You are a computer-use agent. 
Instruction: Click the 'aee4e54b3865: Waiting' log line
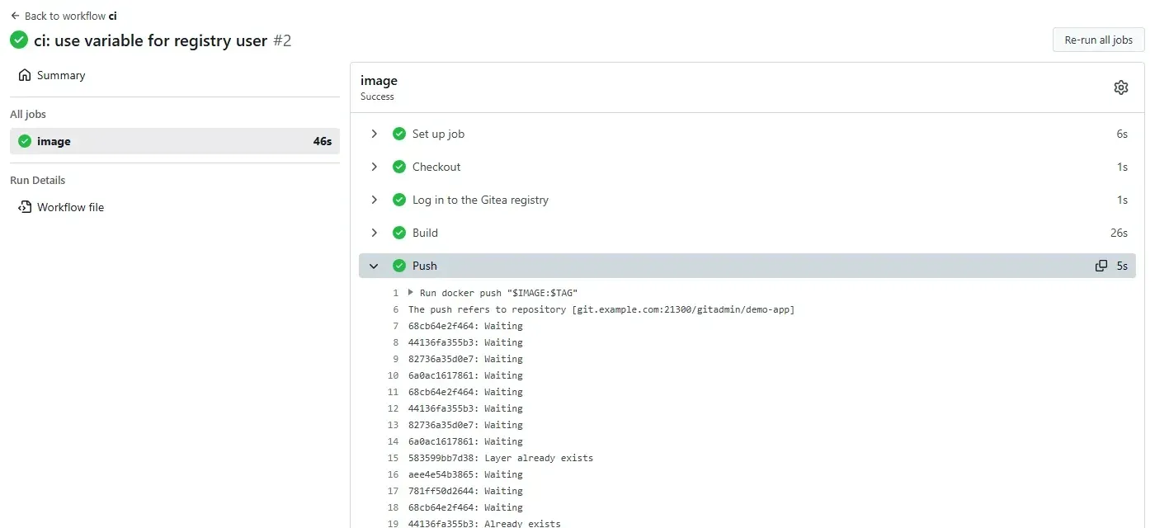(x=465, y=474)
